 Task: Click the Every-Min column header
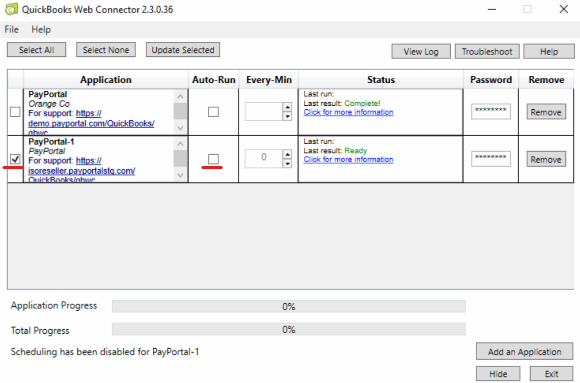pyautogui.click(x=269, y=80)
